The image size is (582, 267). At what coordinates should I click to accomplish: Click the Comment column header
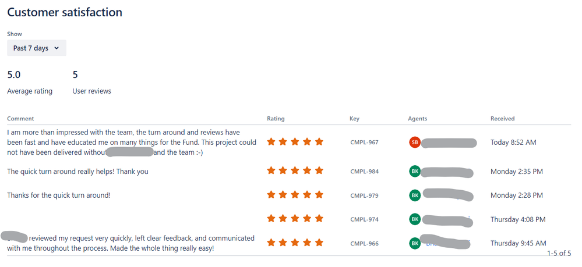[x=20, y=119]
